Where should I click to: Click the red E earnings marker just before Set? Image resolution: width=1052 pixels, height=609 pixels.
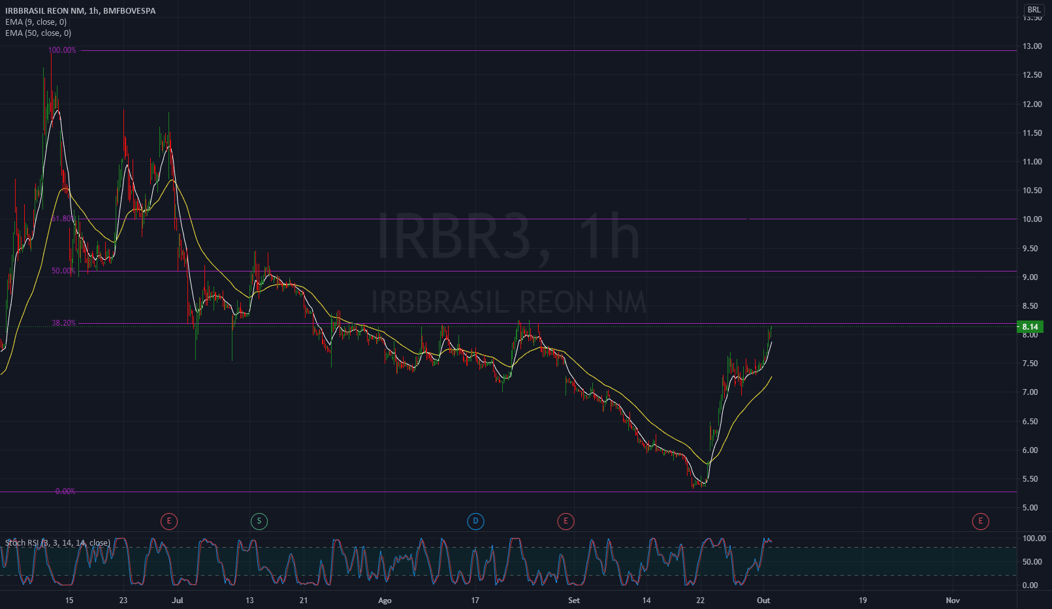pos(566,521)
